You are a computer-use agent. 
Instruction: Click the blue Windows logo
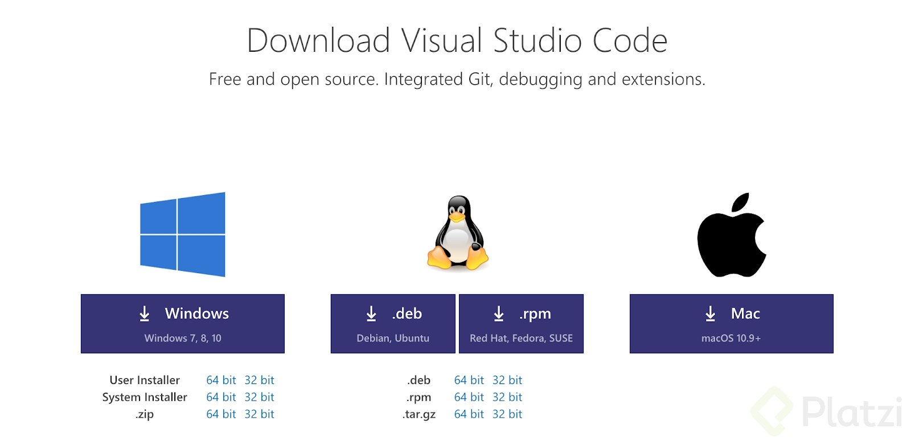coord(182,234)
